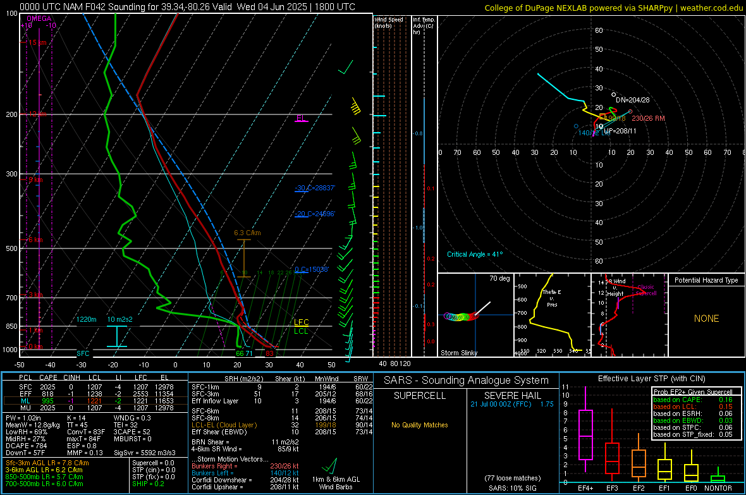The image size is (746, 495).
Task: Click the -30 C=28837' height label
Action: point(315,188)
